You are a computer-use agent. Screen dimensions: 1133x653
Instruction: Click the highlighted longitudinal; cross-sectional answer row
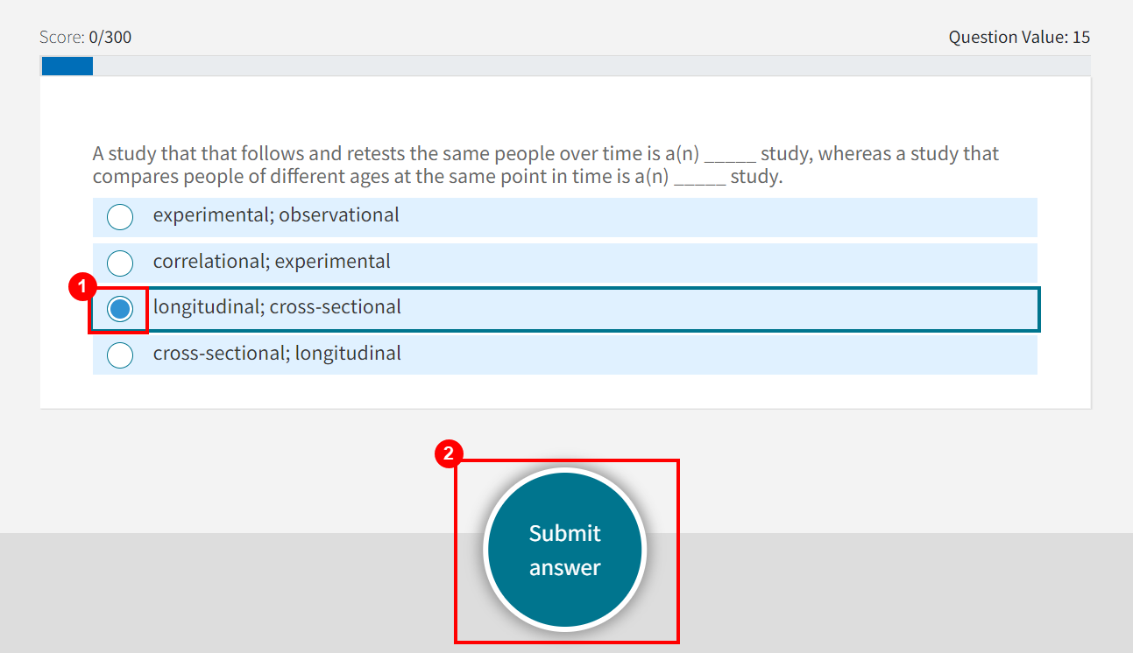pyautogui.click(x=526, y=308)
